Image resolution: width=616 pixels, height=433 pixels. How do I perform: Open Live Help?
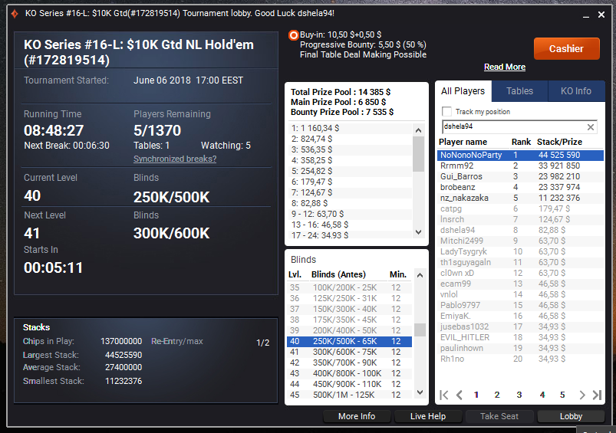click(428, 416)
